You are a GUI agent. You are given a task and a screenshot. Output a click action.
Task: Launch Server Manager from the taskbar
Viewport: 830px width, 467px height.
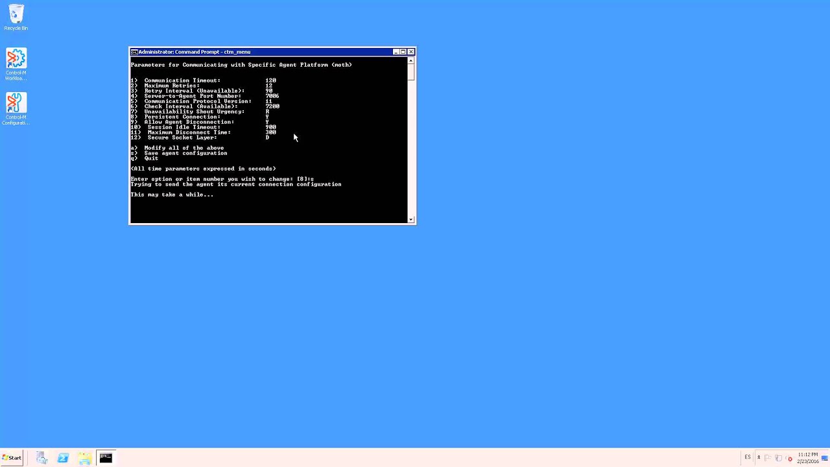point(41,458)
